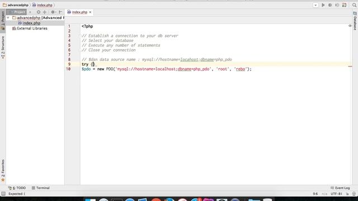This screenshot has height=201, width=358.
Task: Change file encoding via UTF-8 indicator
Action: pyautogui.click(x=337, y=194)
